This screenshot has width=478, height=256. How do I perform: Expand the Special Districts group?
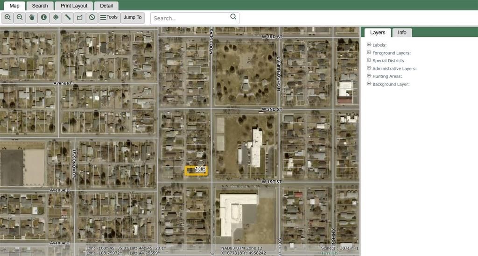pyautogui.click(x=369, y=60)
